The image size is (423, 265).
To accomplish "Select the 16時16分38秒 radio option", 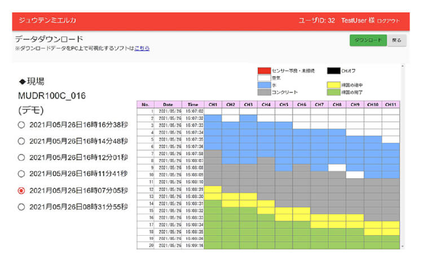I will 21,125.
